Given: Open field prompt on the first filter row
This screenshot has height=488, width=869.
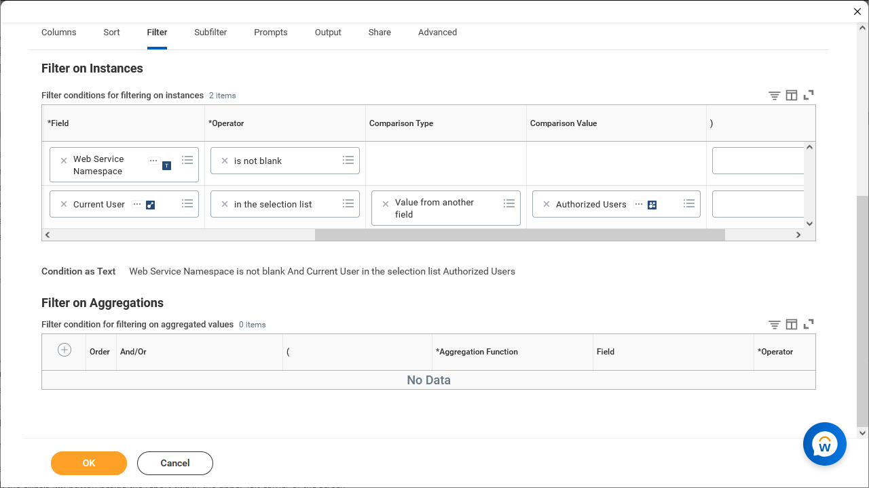Looking at the screenshot, I should point(187,159).
